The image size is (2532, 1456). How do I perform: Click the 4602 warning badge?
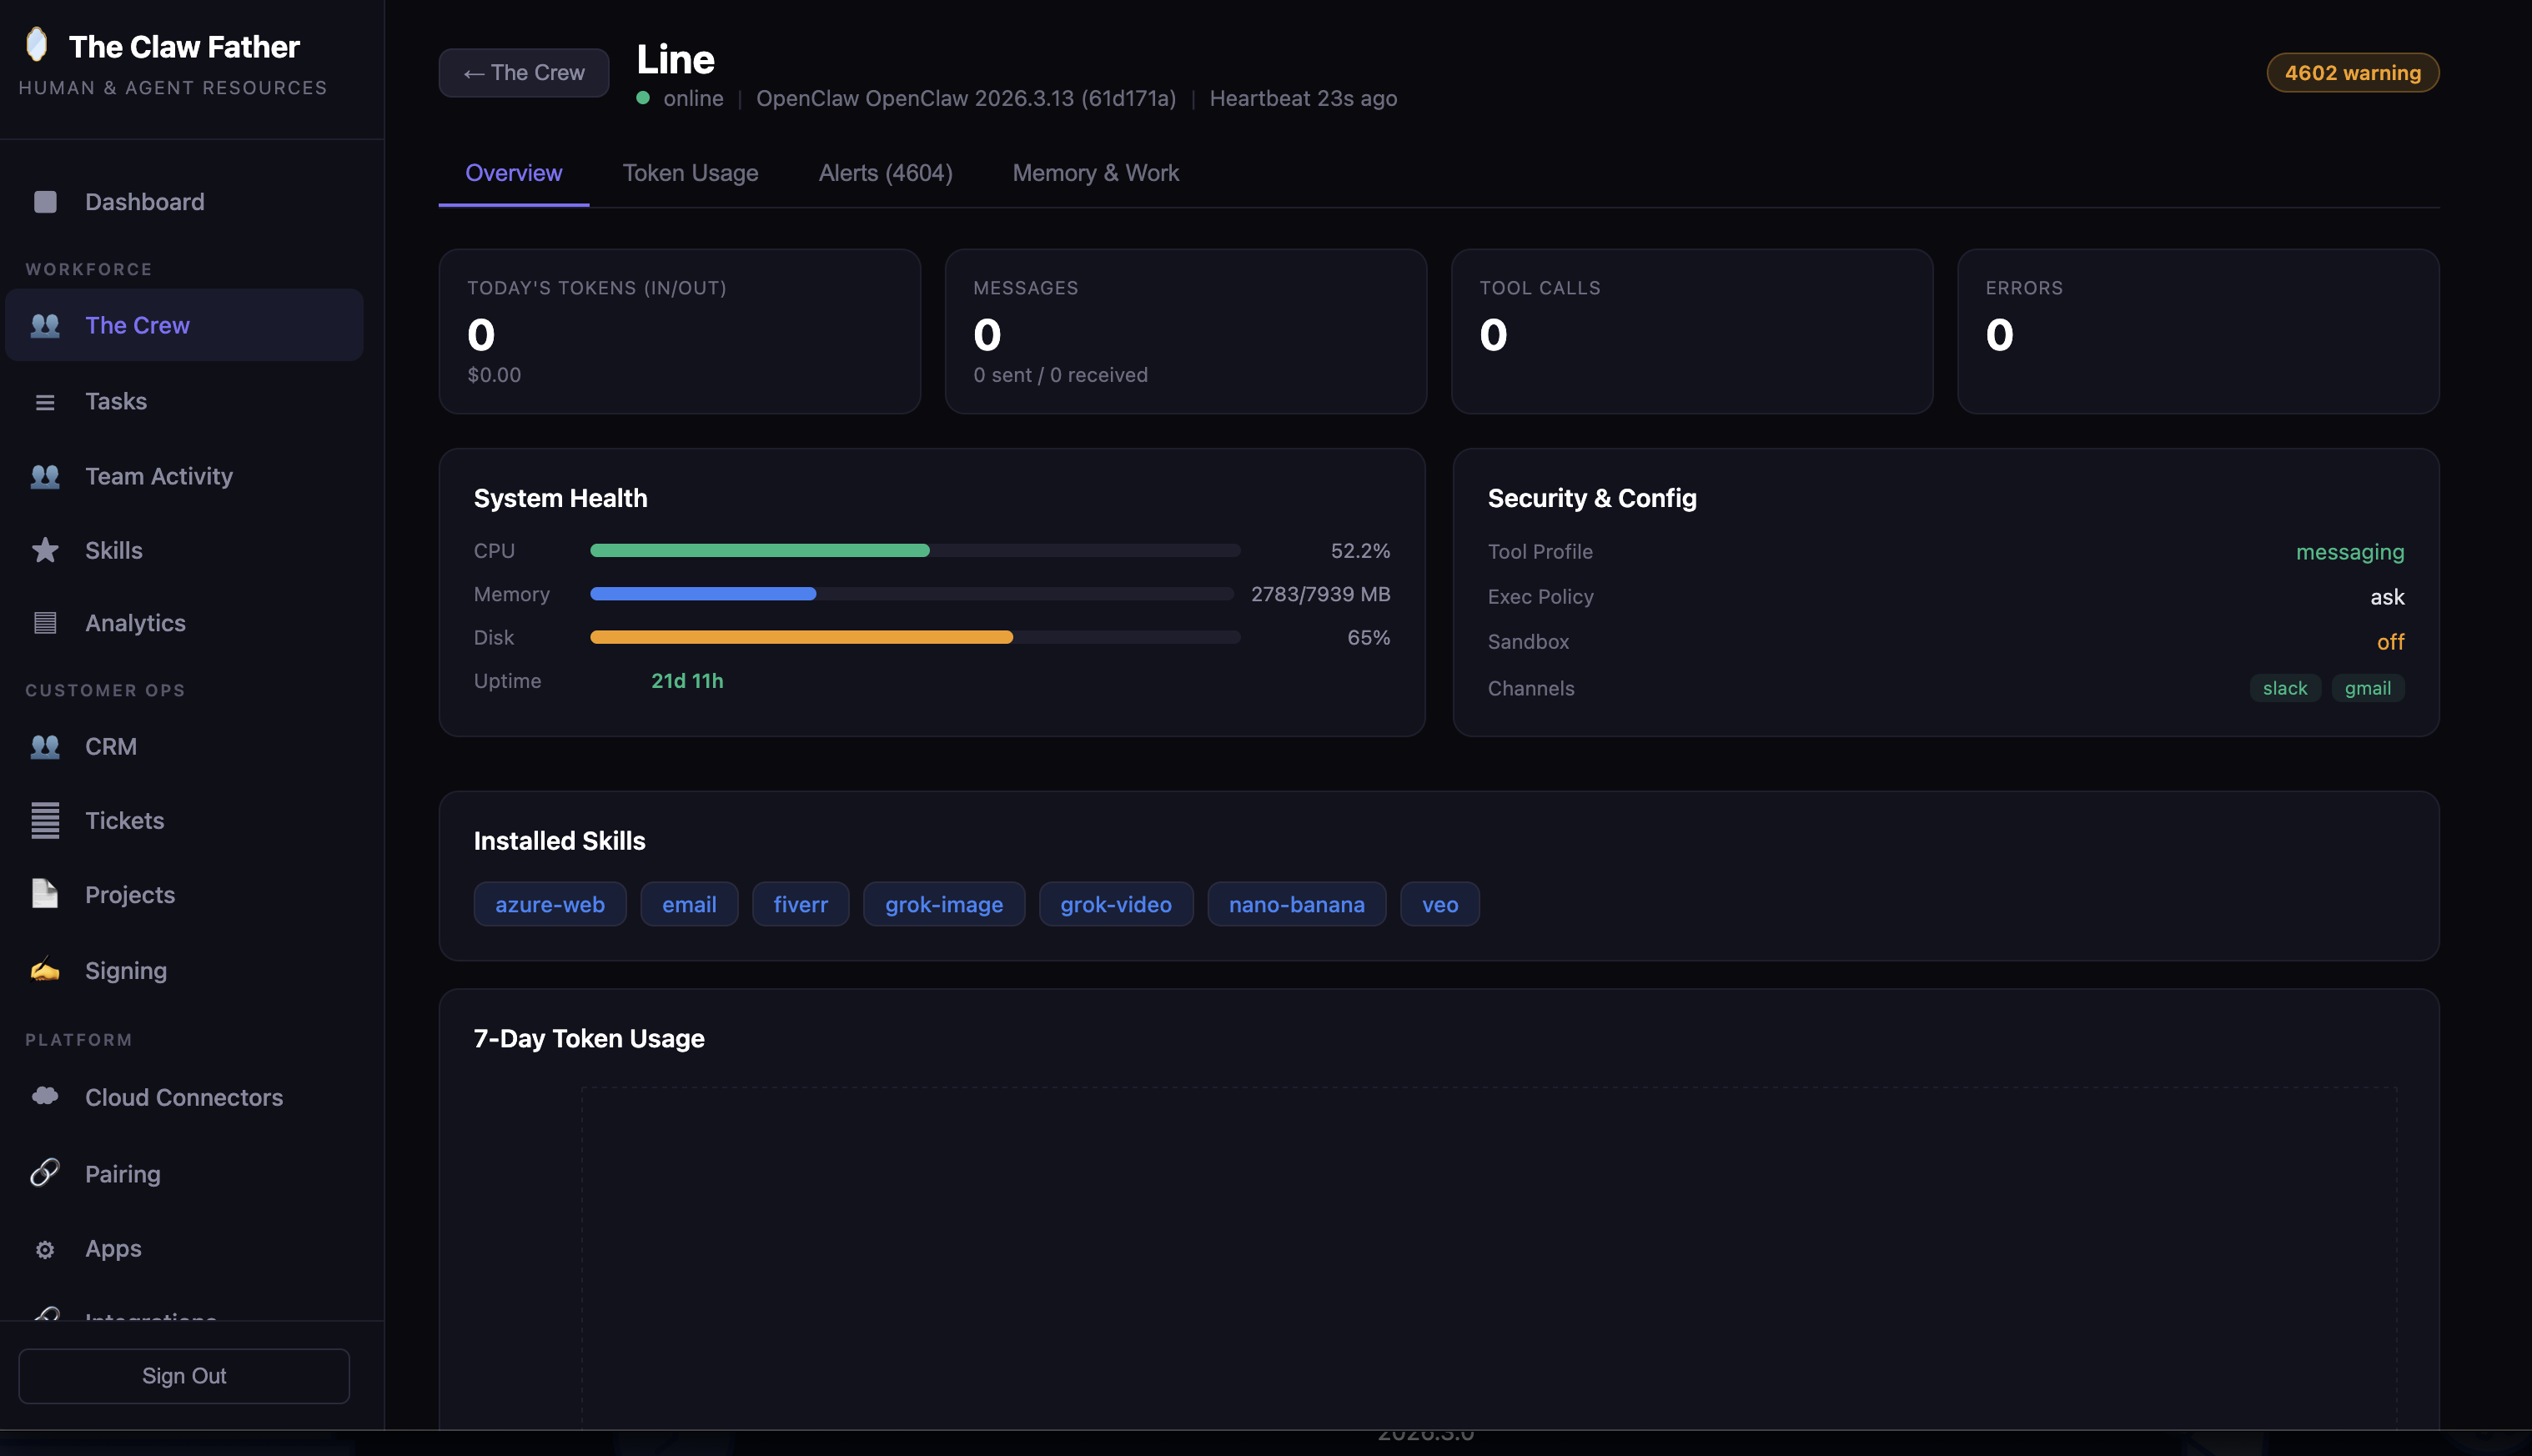[2352, 72]
